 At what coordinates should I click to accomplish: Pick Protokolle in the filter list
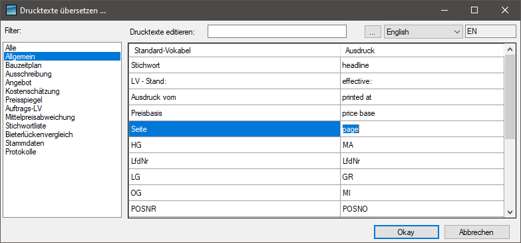point(62,152)
